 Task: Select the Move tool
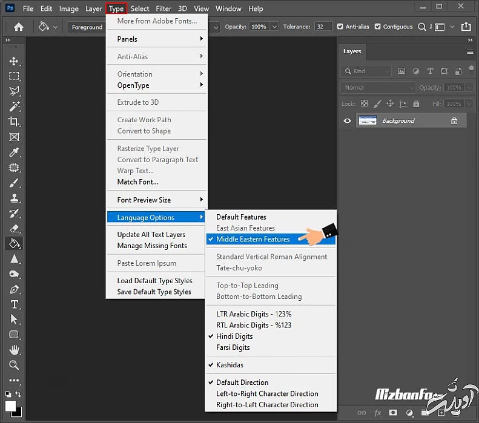(x=14, y=61)
